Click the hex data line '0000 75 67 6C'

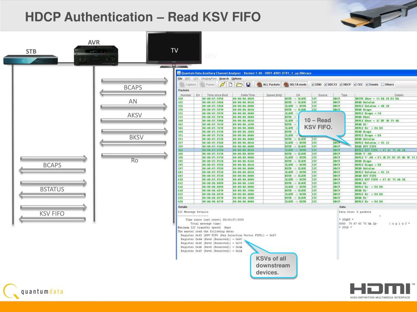374,224
